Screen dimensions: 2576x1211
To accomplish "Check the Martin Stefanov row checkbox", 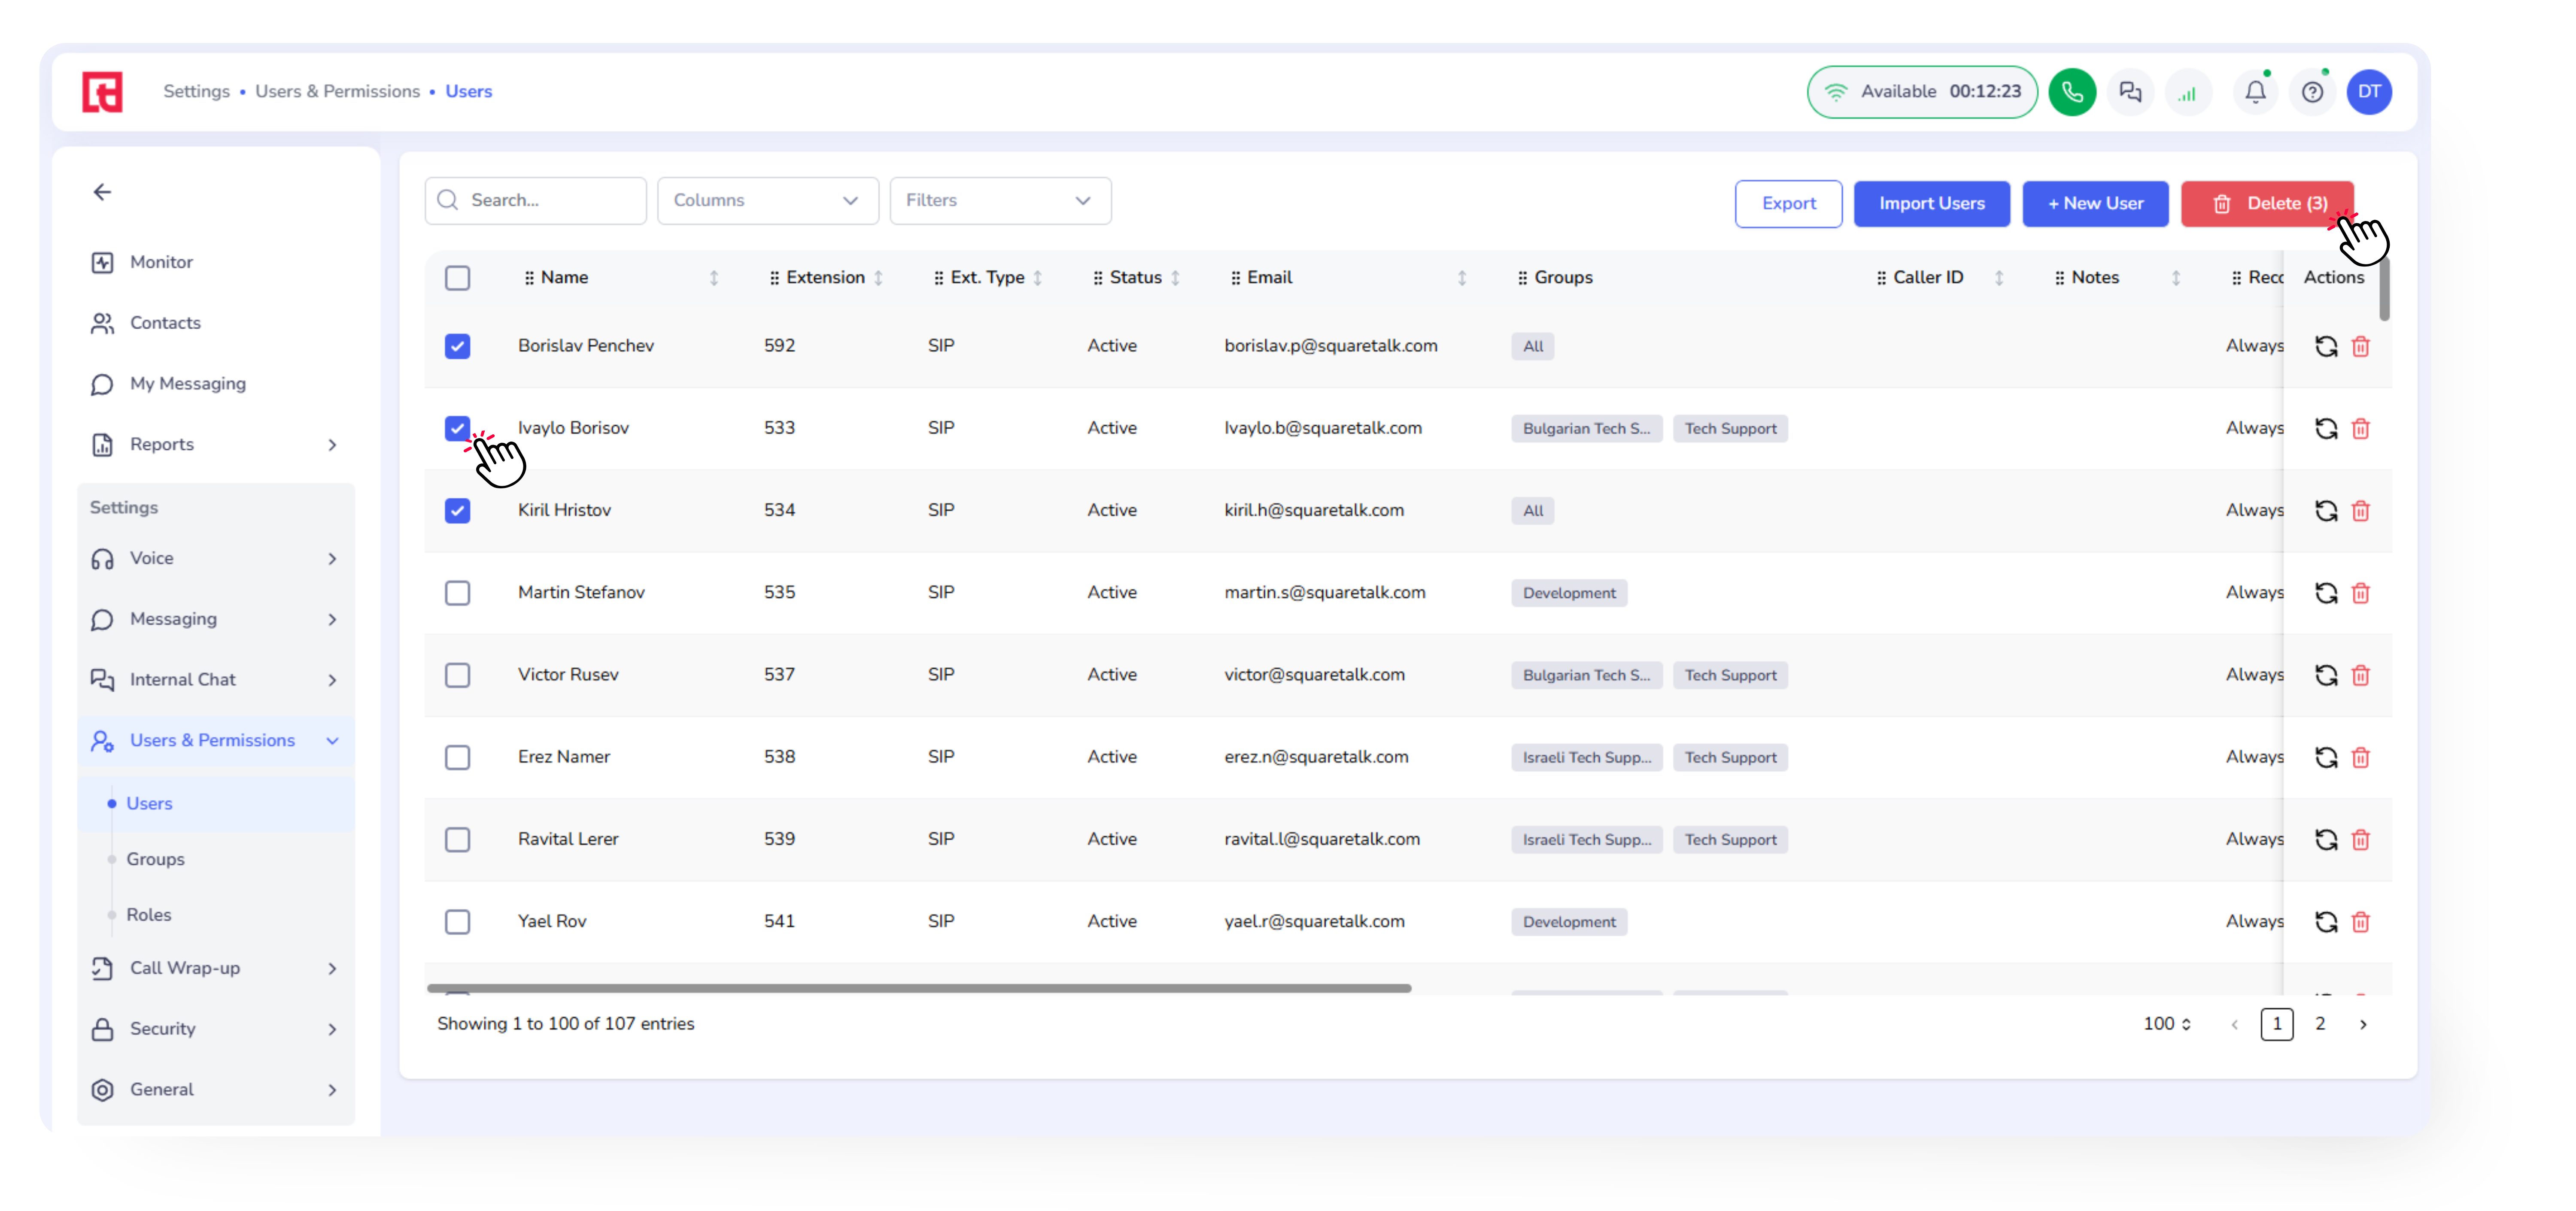I will pos(457,593).
